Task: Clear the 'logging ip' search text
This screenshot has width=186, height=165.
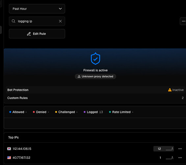Action: click(60, 21)
